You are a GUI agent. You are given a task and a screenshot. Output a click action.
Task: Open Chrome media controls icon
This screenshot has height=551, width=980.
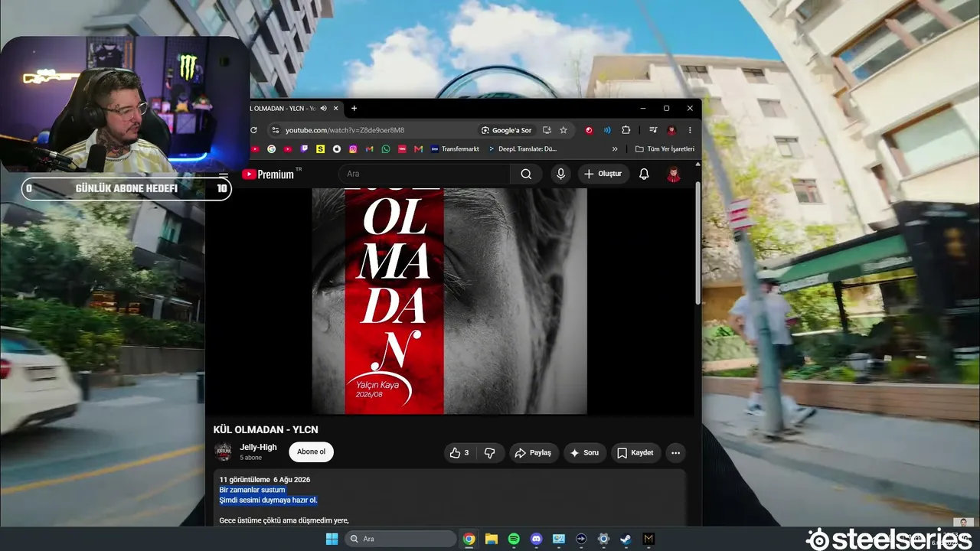pyautogui.click(x=653, y=130)
